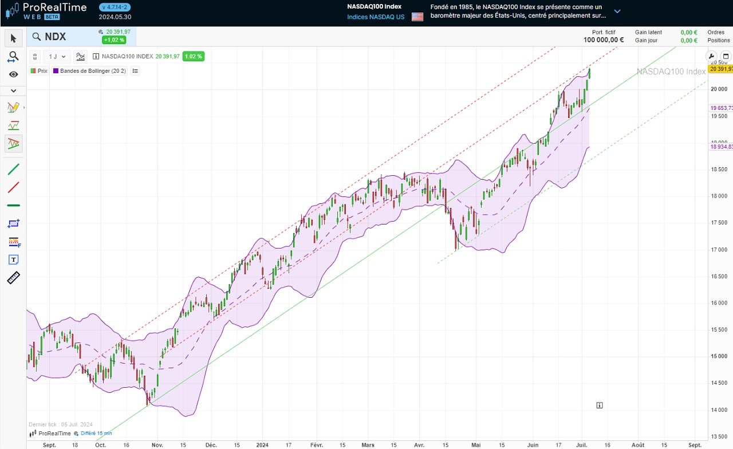
Task: Click the Dernier tick : 05 Juil. 2024 text
Action: point(61,424)
